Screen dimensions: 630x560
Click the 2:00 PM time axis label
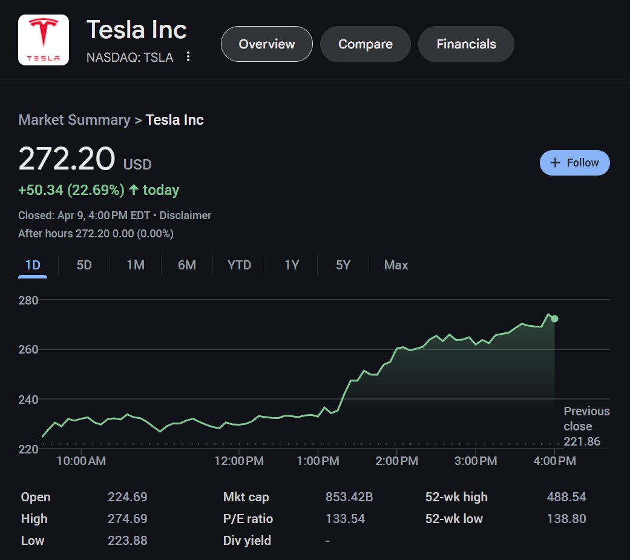(x=396, y=461)
